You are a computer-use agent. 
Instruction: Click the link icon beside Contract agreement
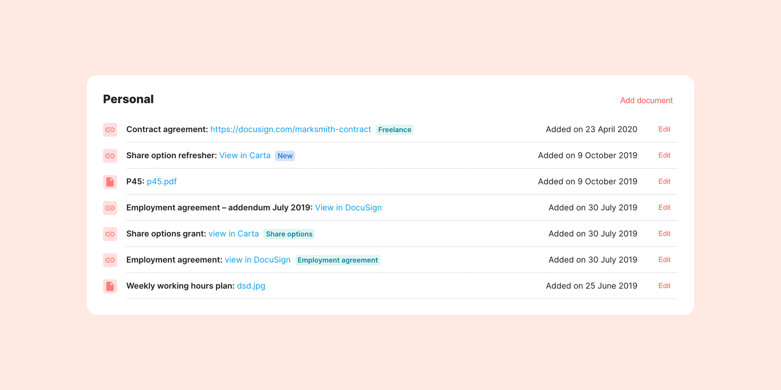pos(110,130)
